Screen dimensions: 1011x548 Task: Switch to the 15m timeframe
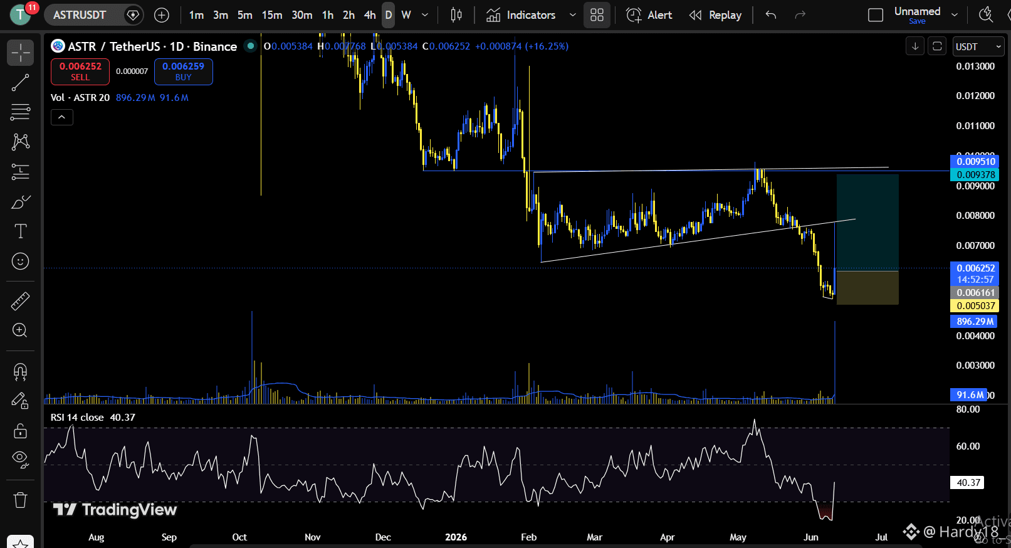point(272,15)
